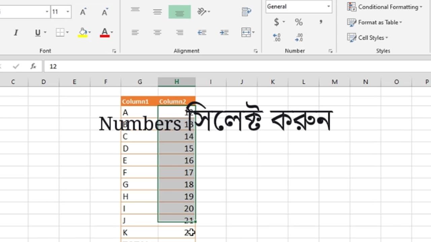
Task: Merge and center cells
Action: pyautogui.click(x=246, y=33)
